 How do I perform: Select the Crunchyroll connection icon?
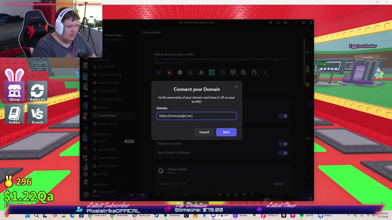(190, 72)
